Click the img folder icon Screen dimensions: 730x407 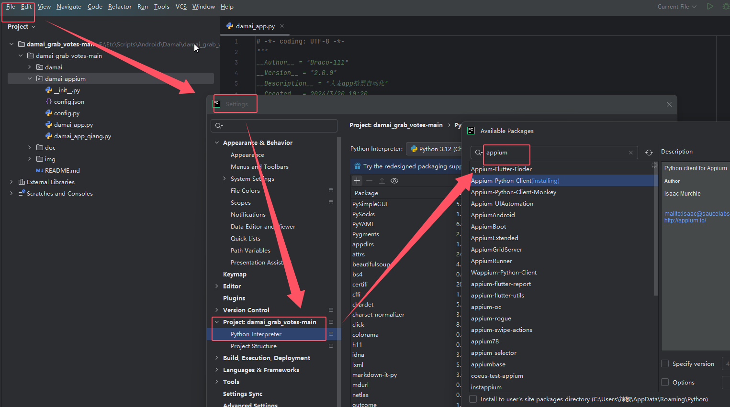click(x=40, y=159)
